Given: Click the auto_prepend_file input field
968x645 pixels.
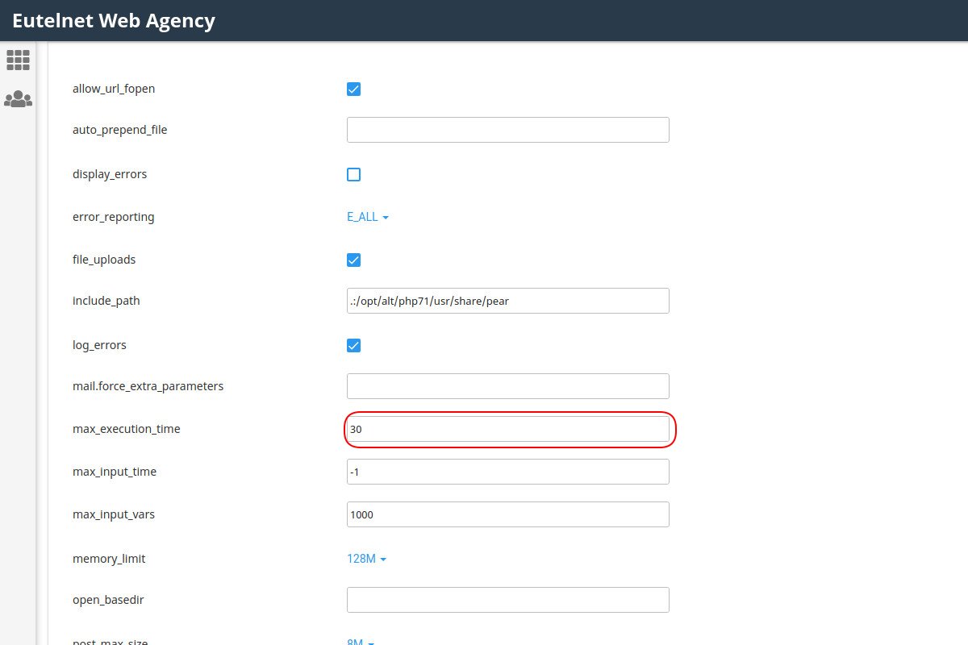Looking at the screenshot, I should coord(508,130).
